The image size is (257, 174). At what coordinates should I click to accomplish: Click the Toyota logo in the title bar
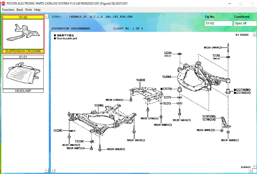click(3, 4)
